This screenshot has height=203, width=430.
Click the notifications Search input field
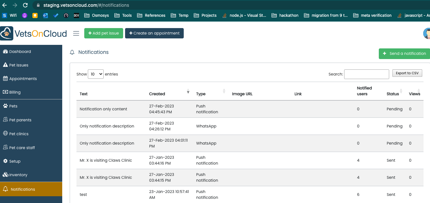pos(366,74)
